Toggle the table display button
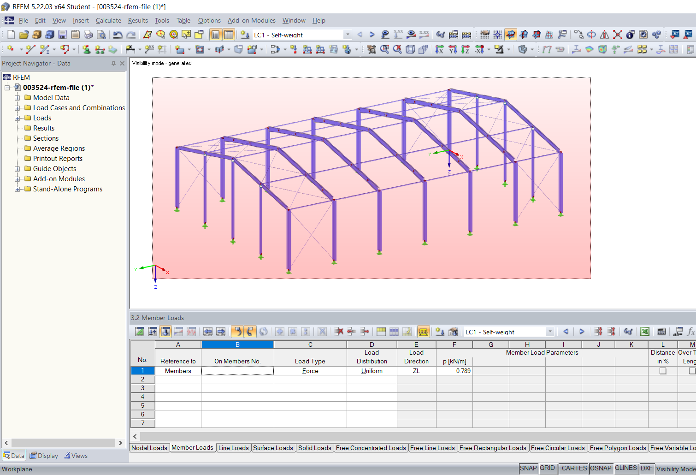The height and width of the screenshot is (475, 696). 229,35
